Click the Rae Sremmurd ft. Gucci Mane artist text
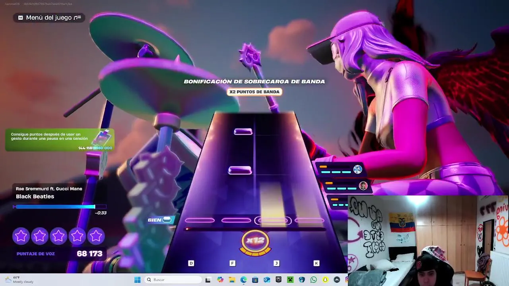The width and height of the screenshot is (509, 286). (x=49, y=189)
